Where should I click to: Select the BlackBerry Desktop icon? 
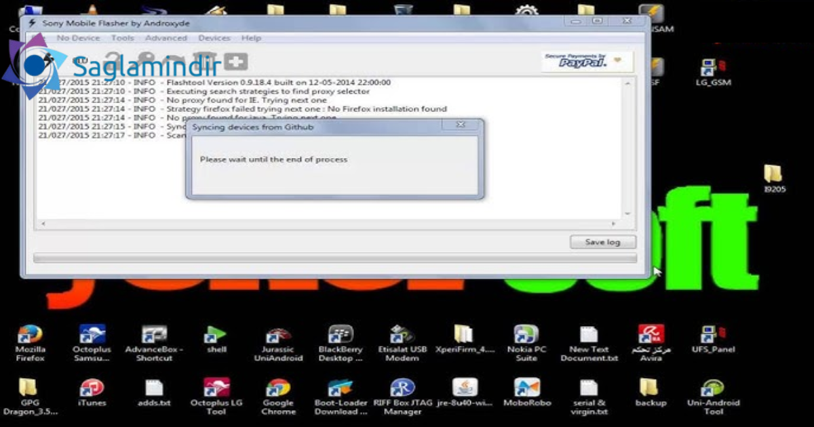[x=341, y=343]
